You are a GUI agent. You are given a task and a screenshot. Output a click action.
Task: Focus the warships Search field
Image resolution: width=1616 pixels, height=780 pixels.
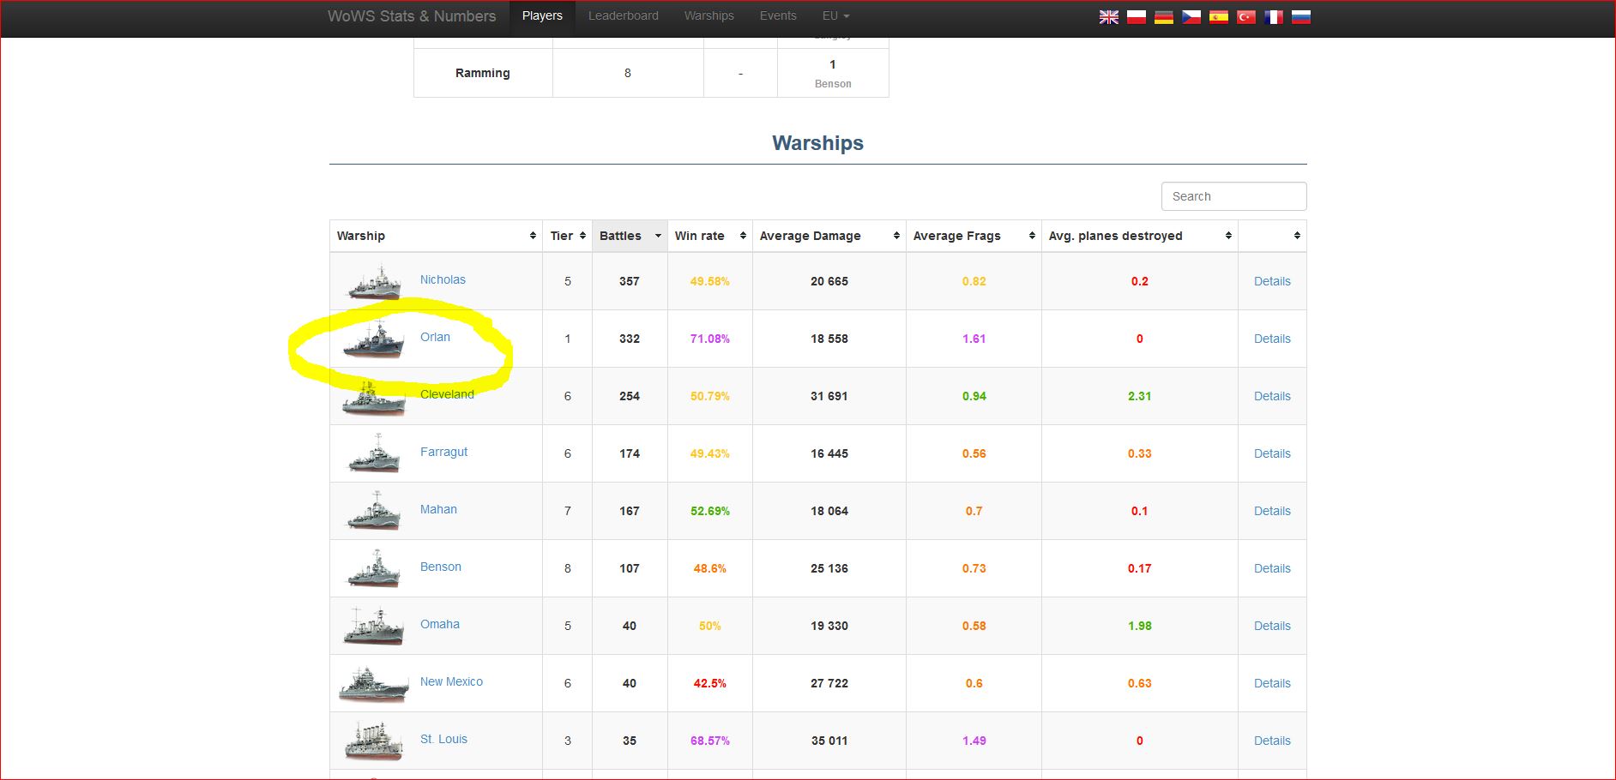point(1233,196)
